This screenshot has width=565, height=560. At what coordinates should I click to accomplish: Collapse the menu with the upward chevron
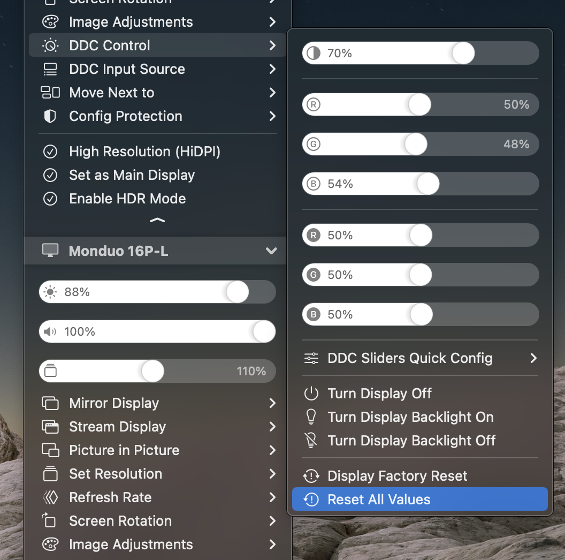coord(157,220)
